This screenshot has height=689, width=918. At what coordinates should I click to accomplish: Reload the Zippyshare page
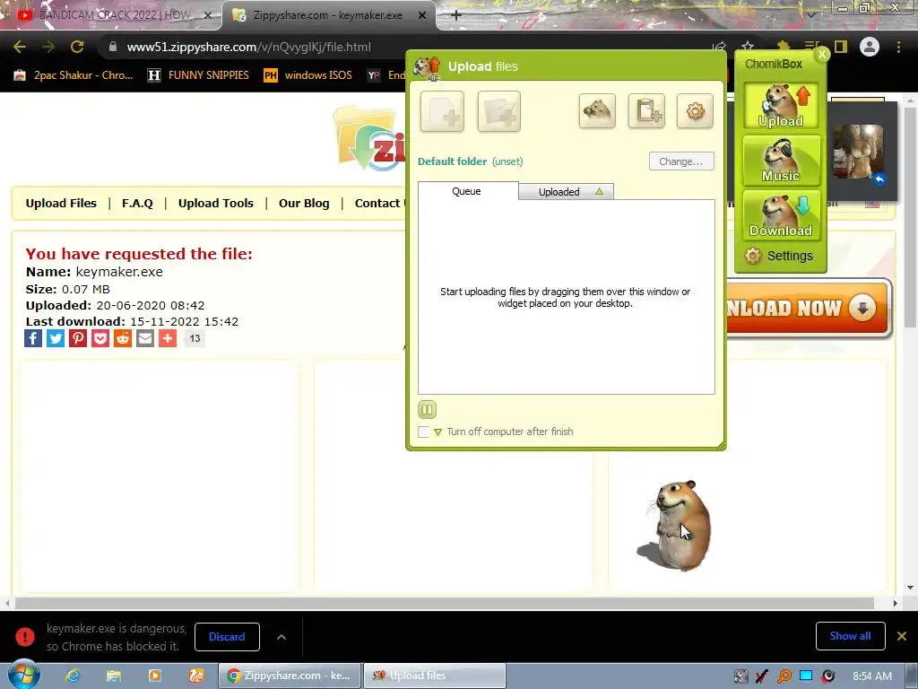(x=77, y=47)
